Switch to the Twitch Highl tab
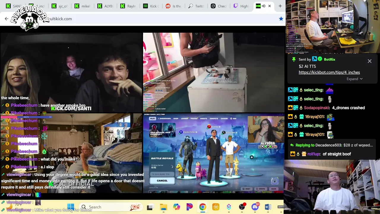Image resolution: width=380 pixels, height=214 pixels. pos(242,6)
